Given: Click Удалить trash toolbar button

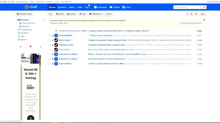Looking at the screenshot, I should 60,14.
